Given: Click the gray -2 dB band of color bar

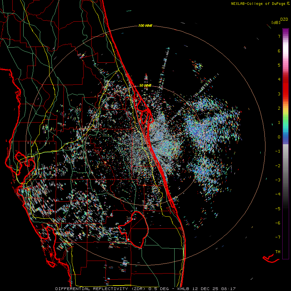Looking at the screenshot, I should [x=286, y=166].
